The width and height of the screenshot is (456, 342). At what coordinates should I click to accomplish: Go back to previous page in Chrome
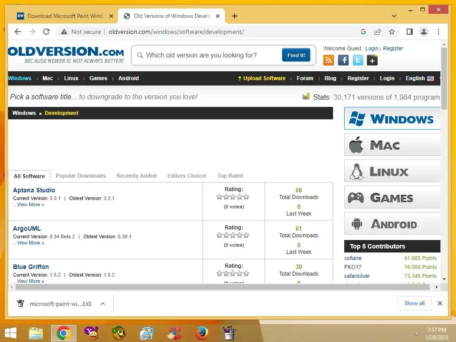[x=18, y=32]
